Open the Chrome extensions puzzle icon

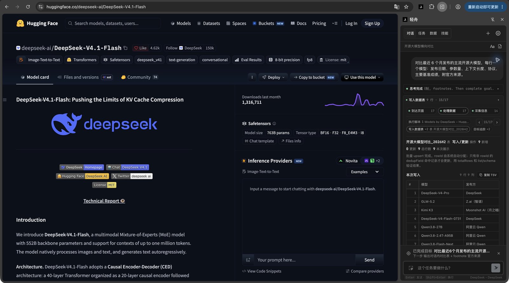432,7
